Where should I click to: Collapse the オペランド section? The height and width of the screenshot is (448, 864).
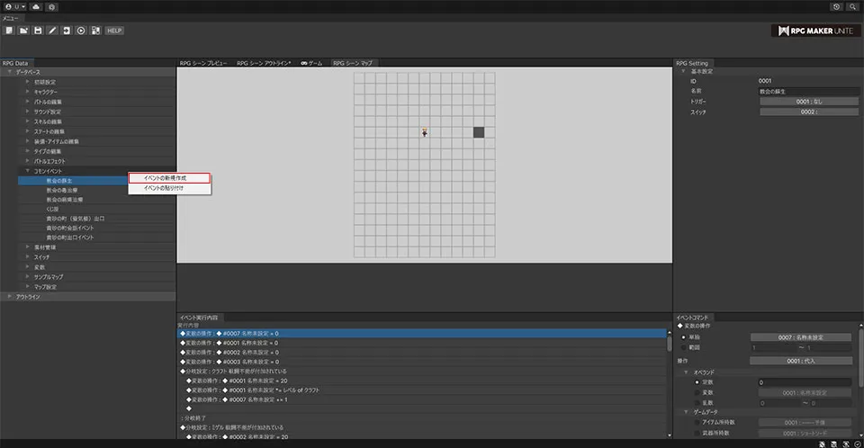click(x=687, y=372)
